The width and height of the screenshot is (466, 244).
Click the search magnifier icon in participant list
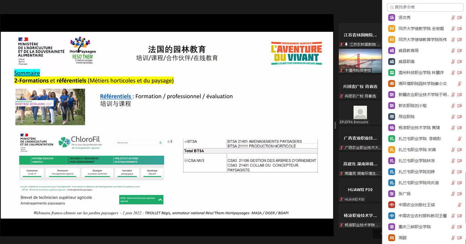click(392, 7)
